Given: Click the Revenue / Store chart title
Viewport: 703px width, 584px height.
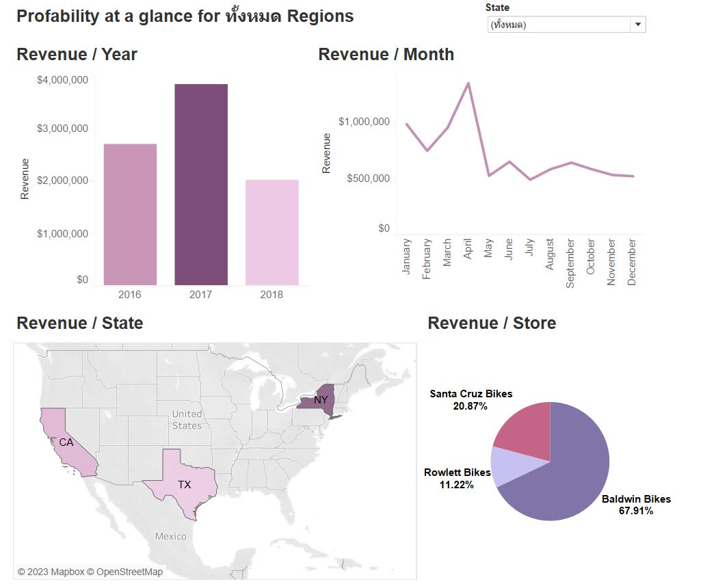Looking at the screenshot, I should 491,323.
